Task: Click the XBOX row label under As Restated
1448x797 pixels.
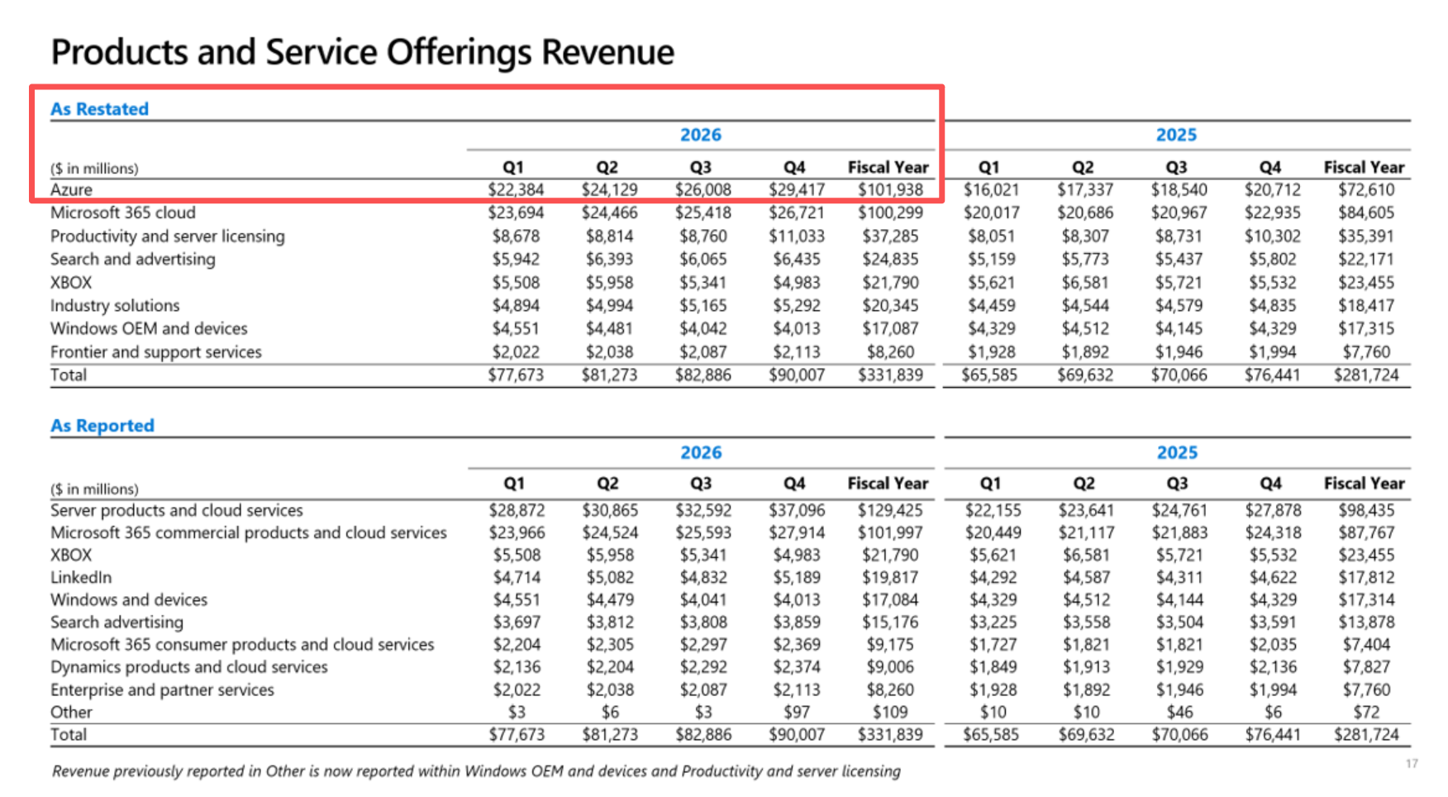Action: [71, 283]
